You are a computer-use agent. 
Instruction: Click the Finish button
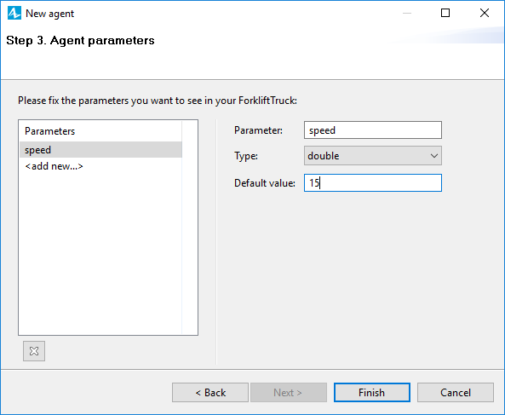371,393
